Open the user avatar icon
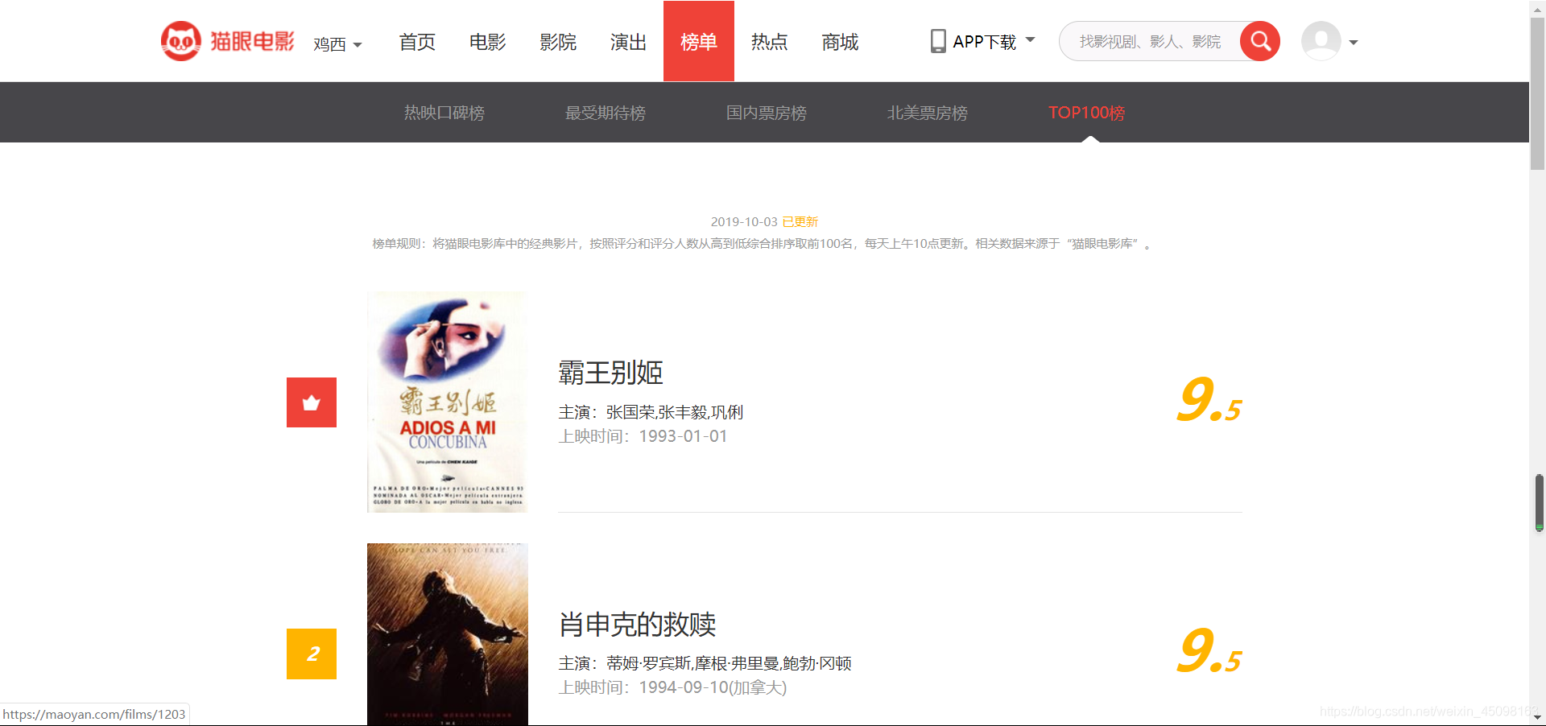Viewport: 1546px width, 726px height. click(1321, 41)
